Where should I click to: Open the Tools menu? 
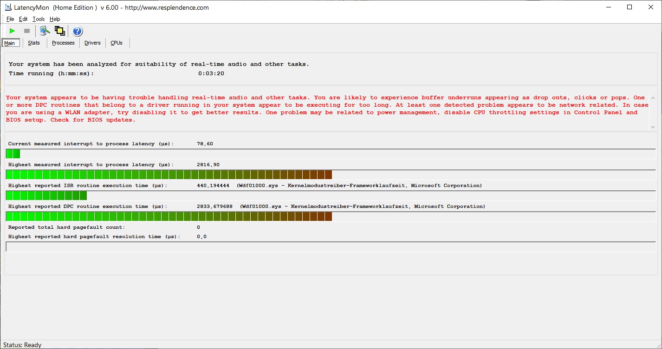tap(39, 19)
